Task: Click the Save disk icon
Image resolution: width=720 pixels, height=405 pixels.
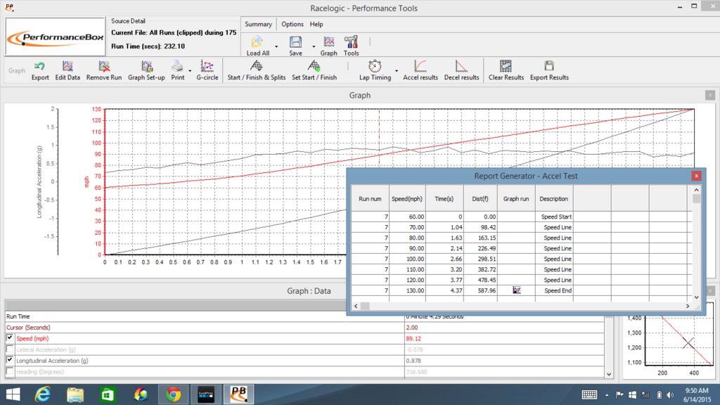Action: (295, 43)
